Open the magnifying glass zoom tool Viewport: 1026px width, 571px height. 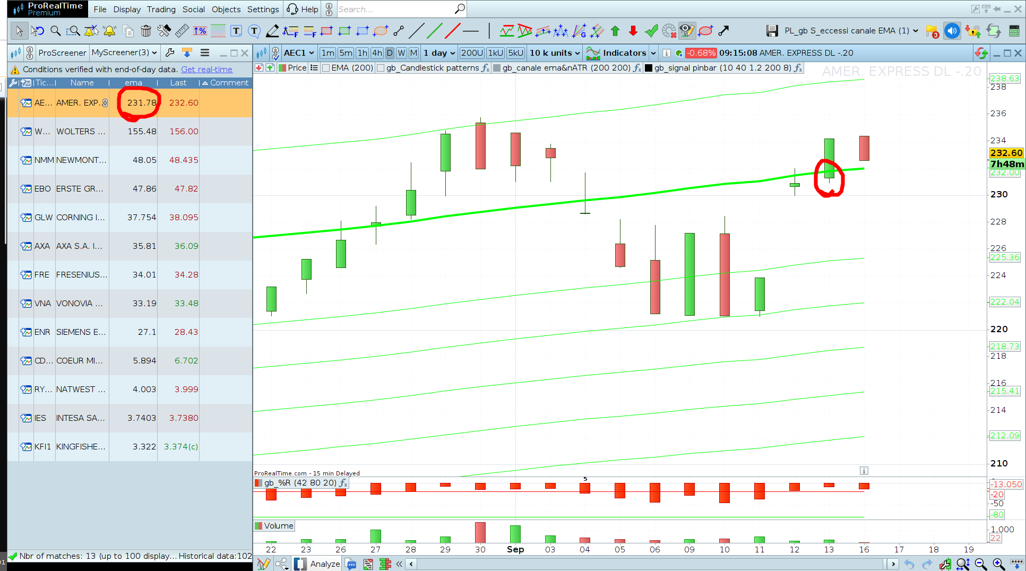(x=55, y=31)
